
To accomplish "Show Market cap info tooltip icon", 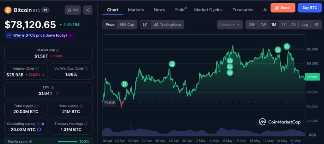I will pyautogui.click(x=58, y=50).
